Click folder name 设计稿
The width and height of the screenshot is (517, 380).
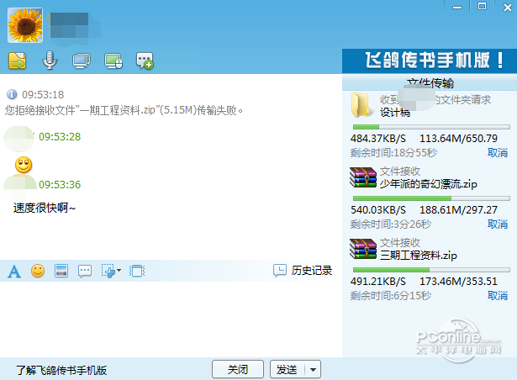395,113
